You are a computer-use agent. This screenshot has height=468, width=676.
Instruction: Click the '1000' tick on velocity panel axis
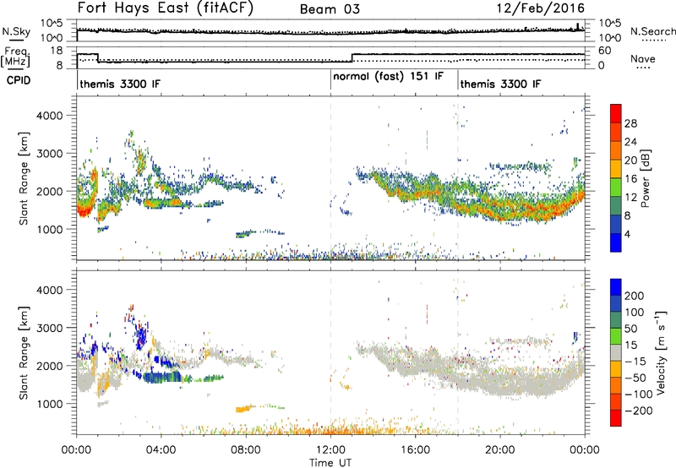tap(50, 404)
